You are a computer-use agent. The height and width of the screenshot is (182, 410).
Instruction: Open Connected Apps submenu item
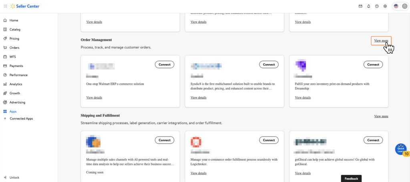tap(21, 119)
